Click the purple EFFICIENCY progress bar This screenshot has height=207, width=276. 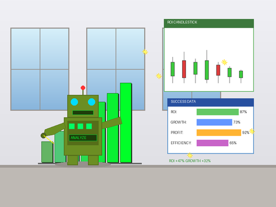point(213,143)
